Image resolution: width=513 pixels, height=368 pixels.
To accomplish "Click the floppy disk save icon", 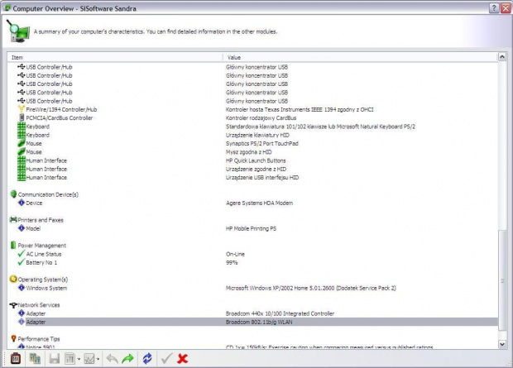I will tap(55, 359).
